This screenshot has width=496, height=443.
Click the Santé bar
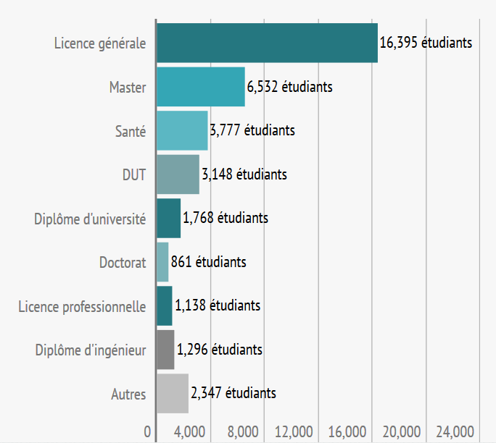182,130
